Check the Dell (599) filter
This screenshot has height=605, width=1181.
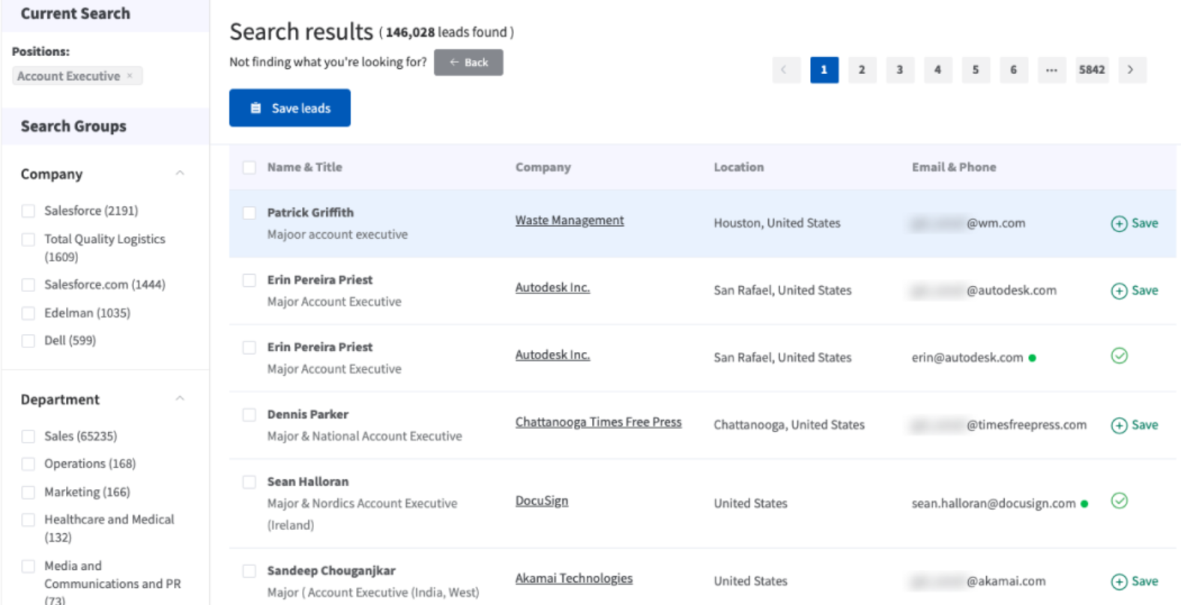(28, 341)
